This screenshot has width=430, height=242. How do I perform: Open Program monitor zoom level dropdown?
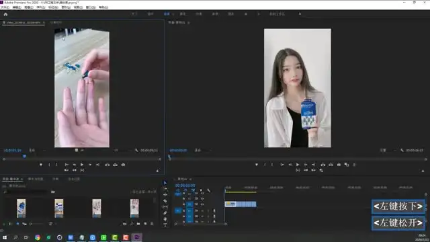click(x=203, y=151)
